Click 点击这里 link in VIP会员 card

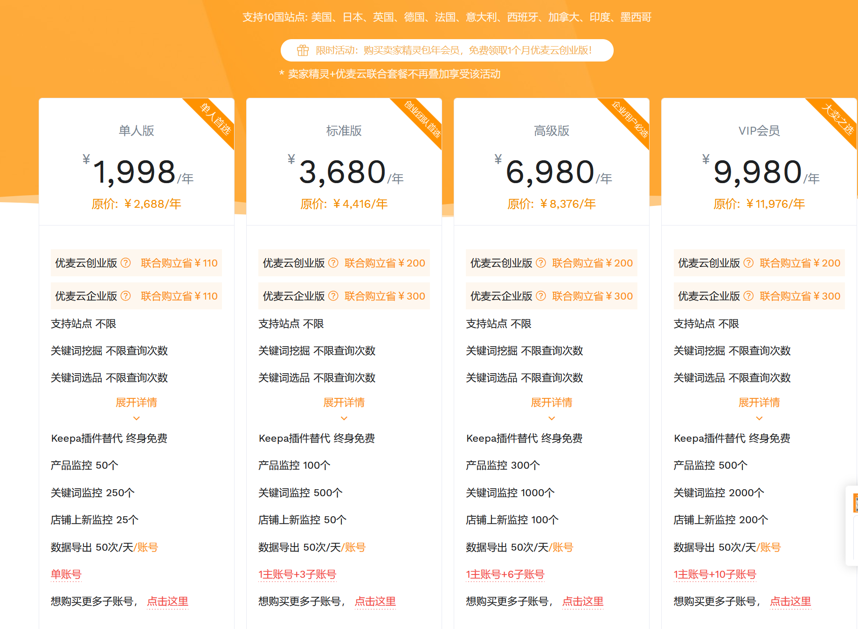point(790,602)
